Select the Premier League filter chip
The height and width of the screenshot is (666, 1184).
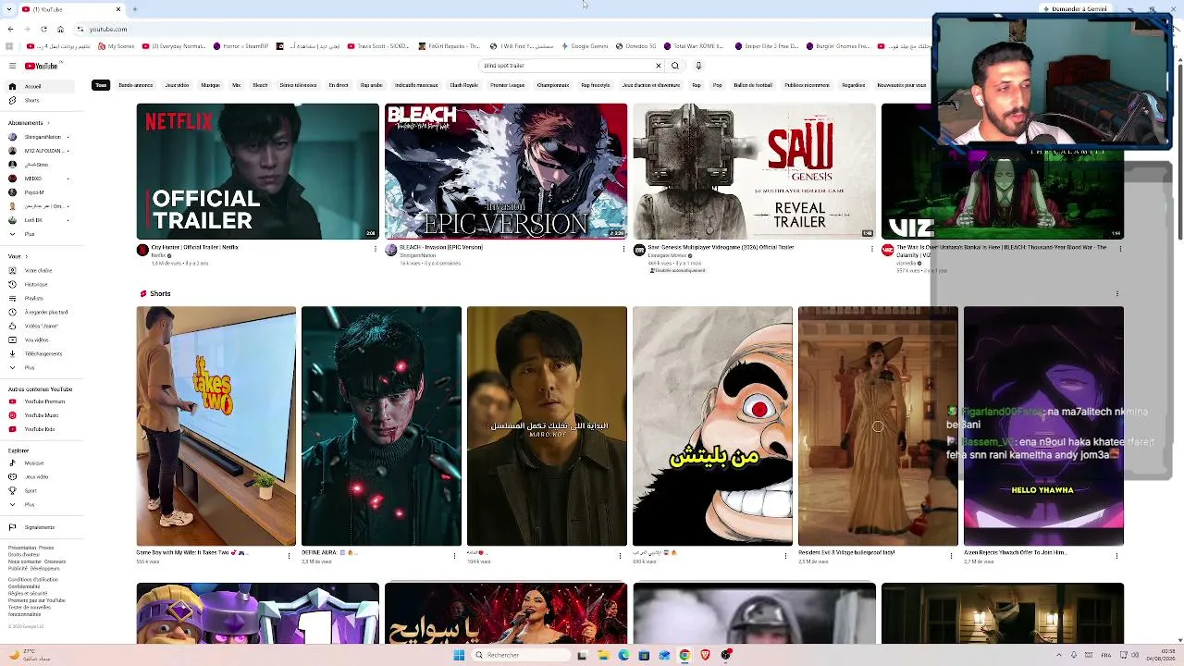pos(507,85)
